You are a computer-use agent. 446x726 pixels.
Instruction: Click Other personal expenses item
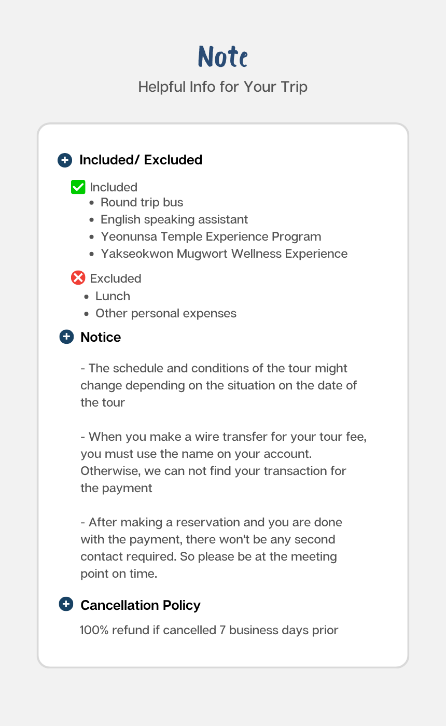coord(166,313)
